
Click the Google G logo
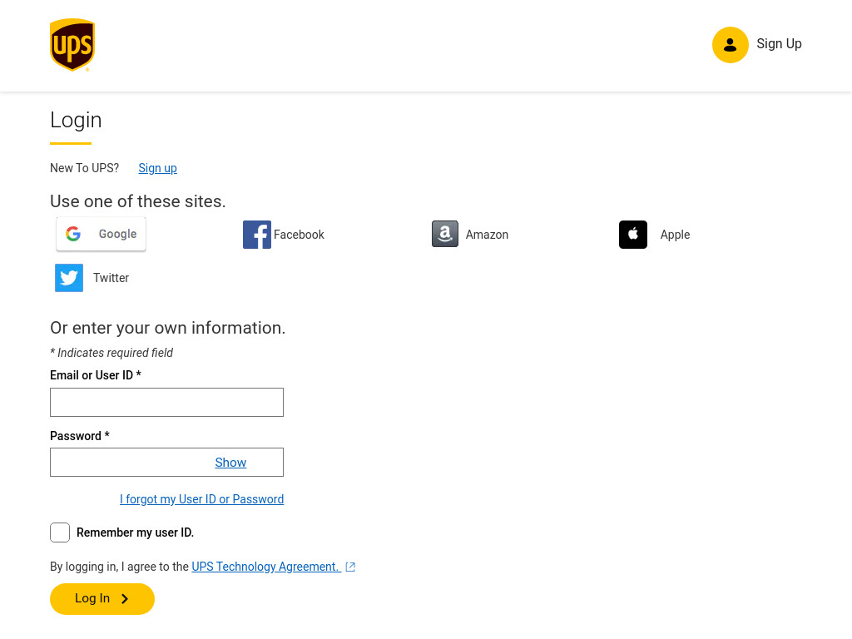tap(73, 234)
